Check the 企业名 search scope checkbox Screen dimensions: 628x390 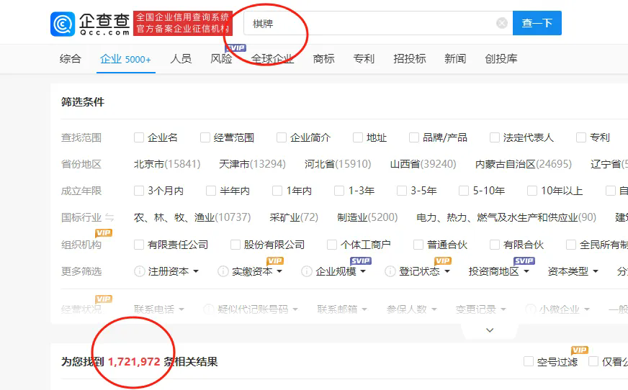click(x=139, y=137)
